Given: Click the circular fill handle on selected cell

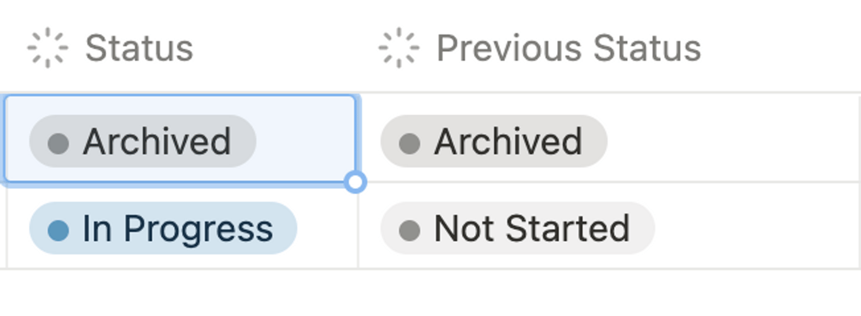Looking at the screenshot, I should point(355,183).
